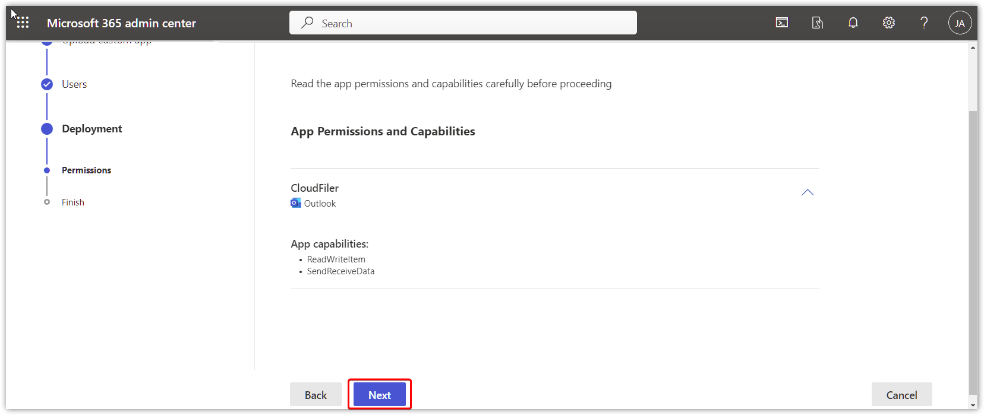Click the Users step checkmark icon
Image resolution: width=984 pixels, height=415 pixels.
tap(47, 84)
